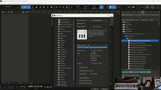Check Send MIDI Clock
The width and height of the screenshot is (161, 90).
click(x=78, y=78)
